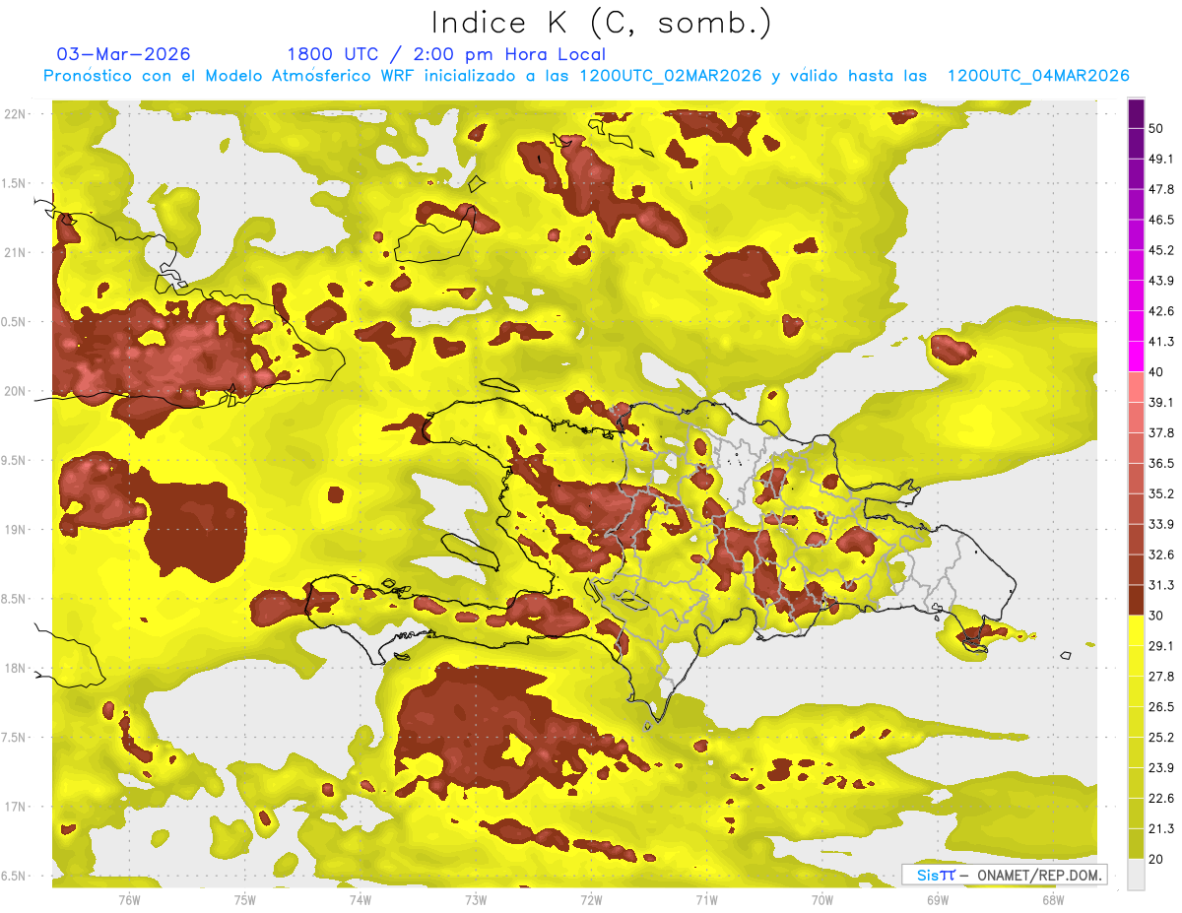Pick the bright yellow swatch between 29.1 and 30

(x=1136, y=630)
